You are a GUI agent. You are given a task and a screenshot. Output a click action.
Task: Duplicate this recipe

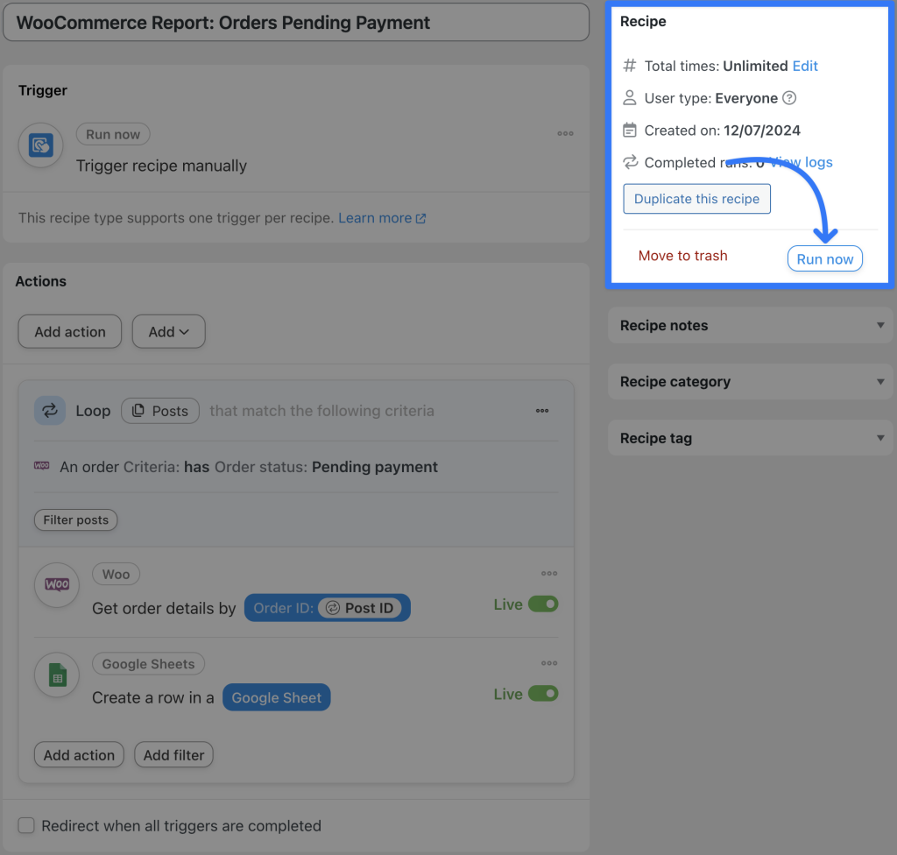tap(696, 199)
